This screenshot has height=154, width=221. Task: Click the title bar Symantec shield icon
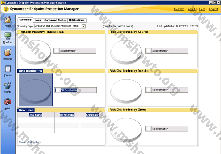[x=3, y=3]
